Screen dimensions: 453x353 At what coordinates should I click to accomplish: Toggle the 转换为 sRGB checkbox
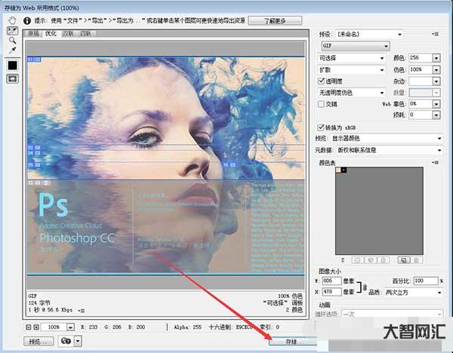click(x=321, y=127)
